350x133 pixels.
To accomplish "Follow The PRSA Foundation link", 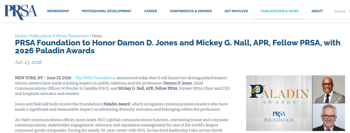I will tap(95, 78).
